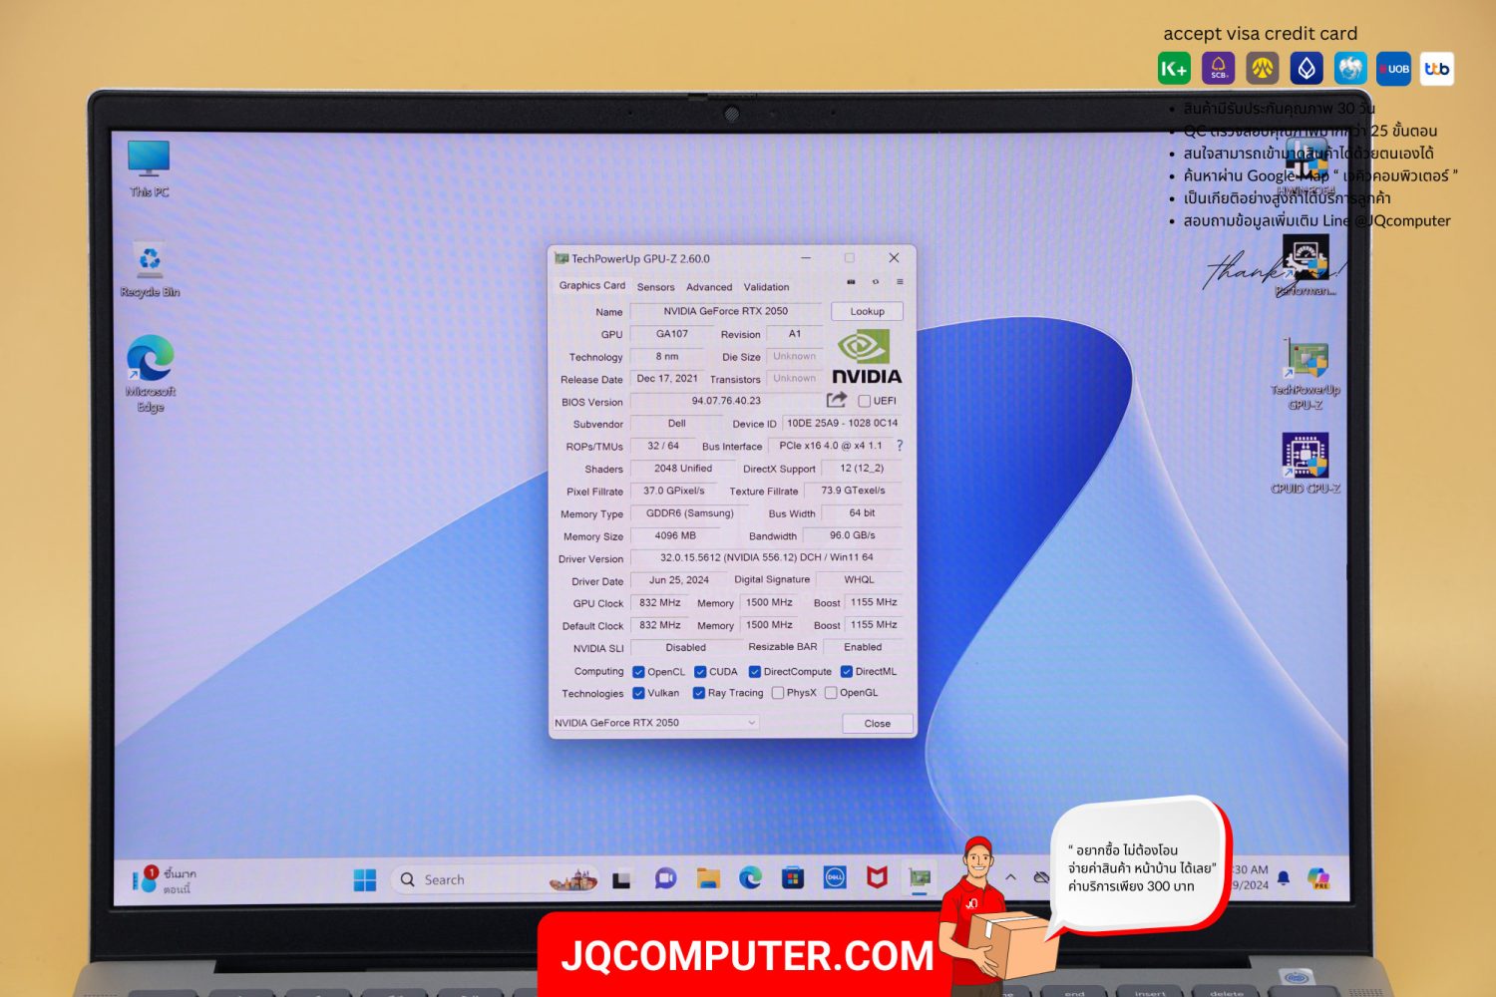Open the Dell app on the taskbar
The width and height of the screenshot is (1496, 997).
(x=835, y=877)
